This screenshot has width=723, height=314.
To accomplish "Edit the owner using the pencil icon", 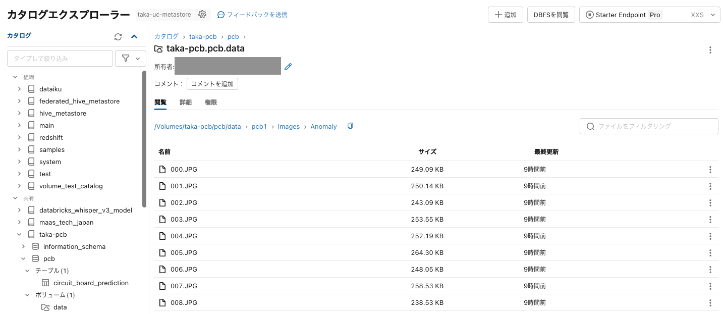I will (288, 66).
